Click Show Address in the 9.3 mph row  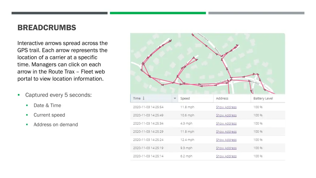(226, 148)
